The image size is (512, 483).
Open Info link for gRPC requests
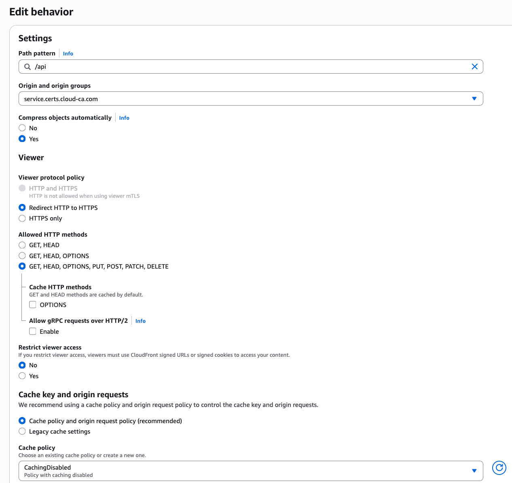140,321
